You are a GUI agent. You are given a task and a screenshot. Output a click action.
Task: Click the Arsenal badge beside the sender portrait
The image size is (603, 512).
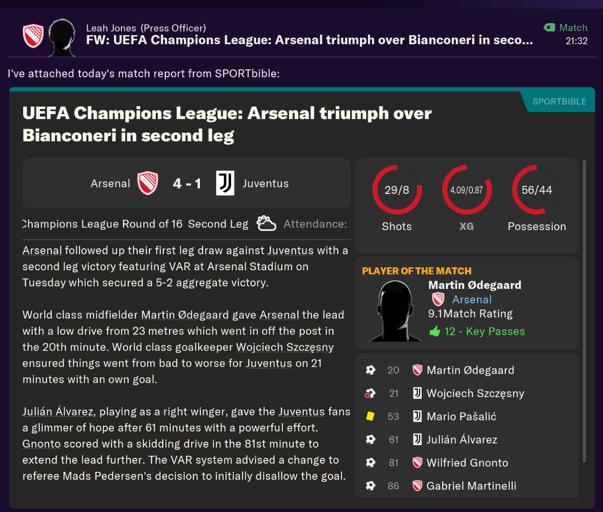coord(33,36)
